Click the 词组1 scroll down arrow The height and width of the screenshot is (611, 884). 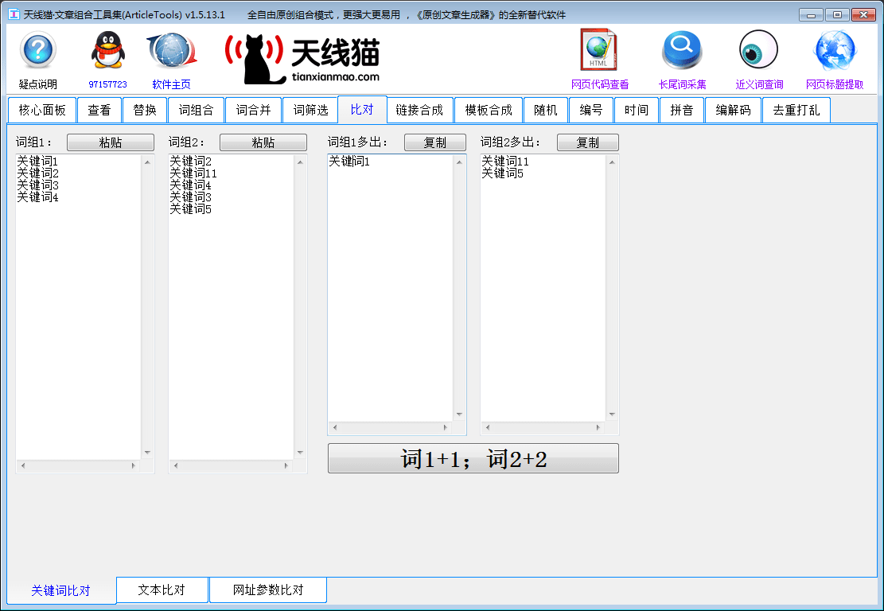(147, 453)
